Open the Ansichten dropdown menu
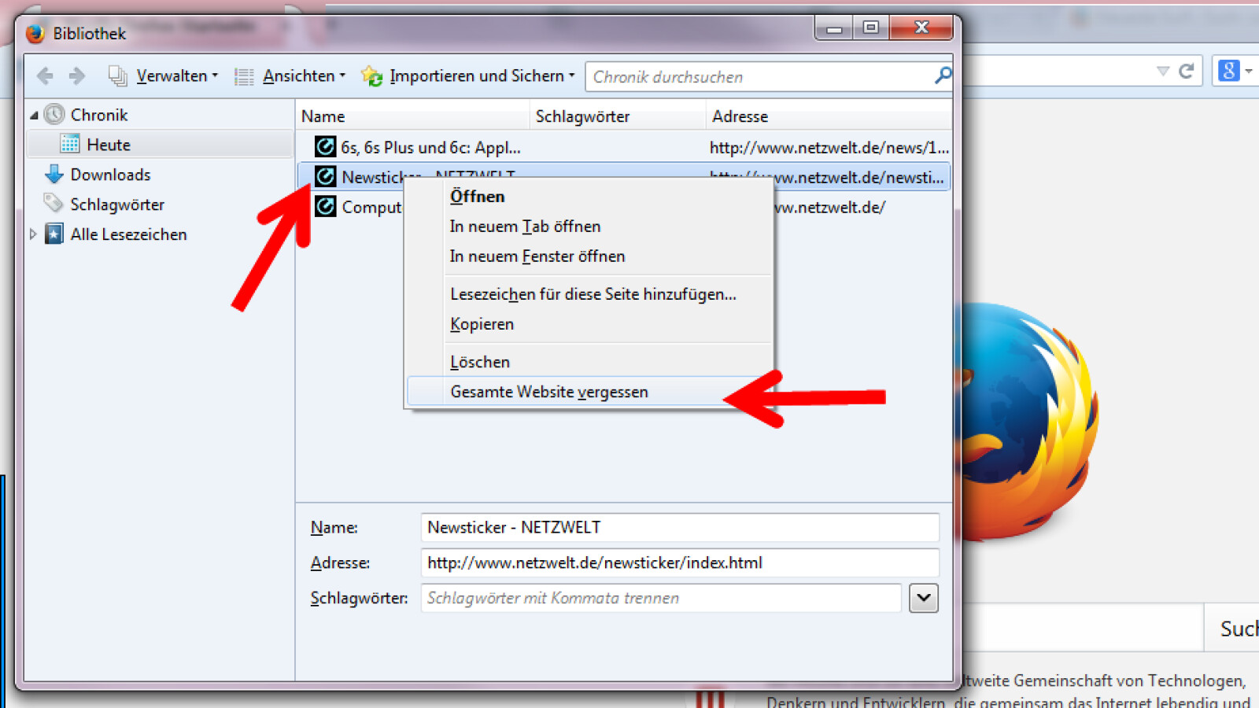 pyautogui.click(x=290, y=76)
